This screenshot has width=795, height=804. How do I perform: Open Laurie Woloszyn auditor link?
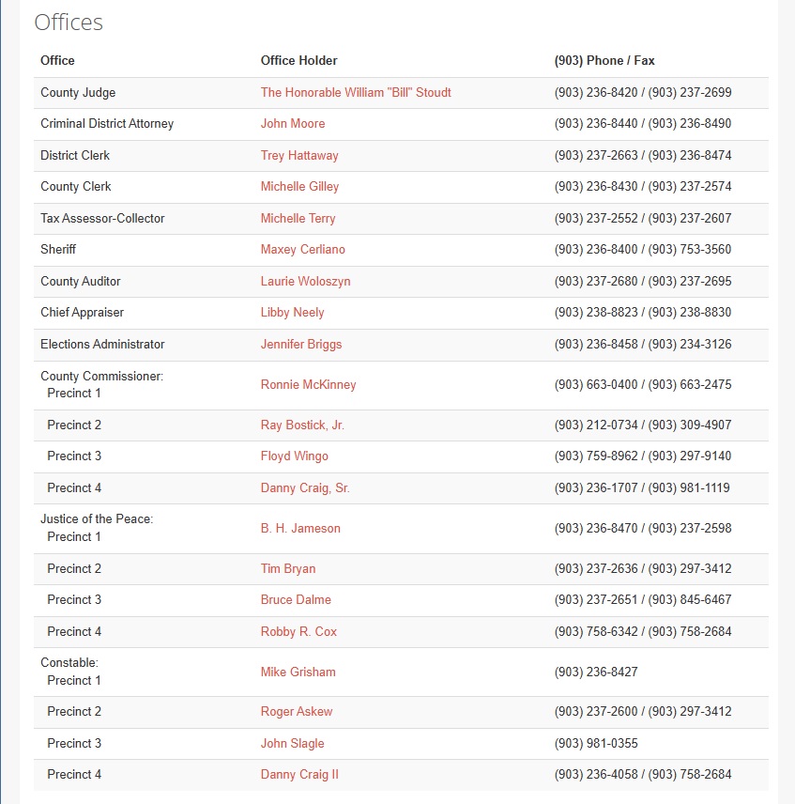point(305,282)
